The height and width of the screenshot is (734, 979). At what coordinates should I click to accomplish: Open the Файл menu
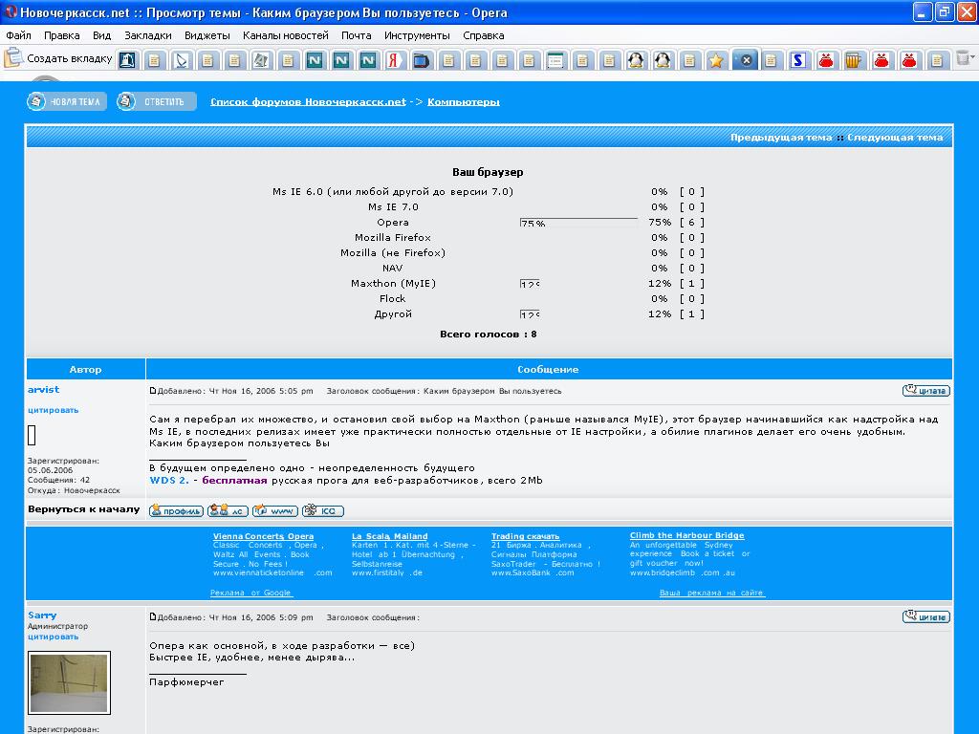coord(19,35)
